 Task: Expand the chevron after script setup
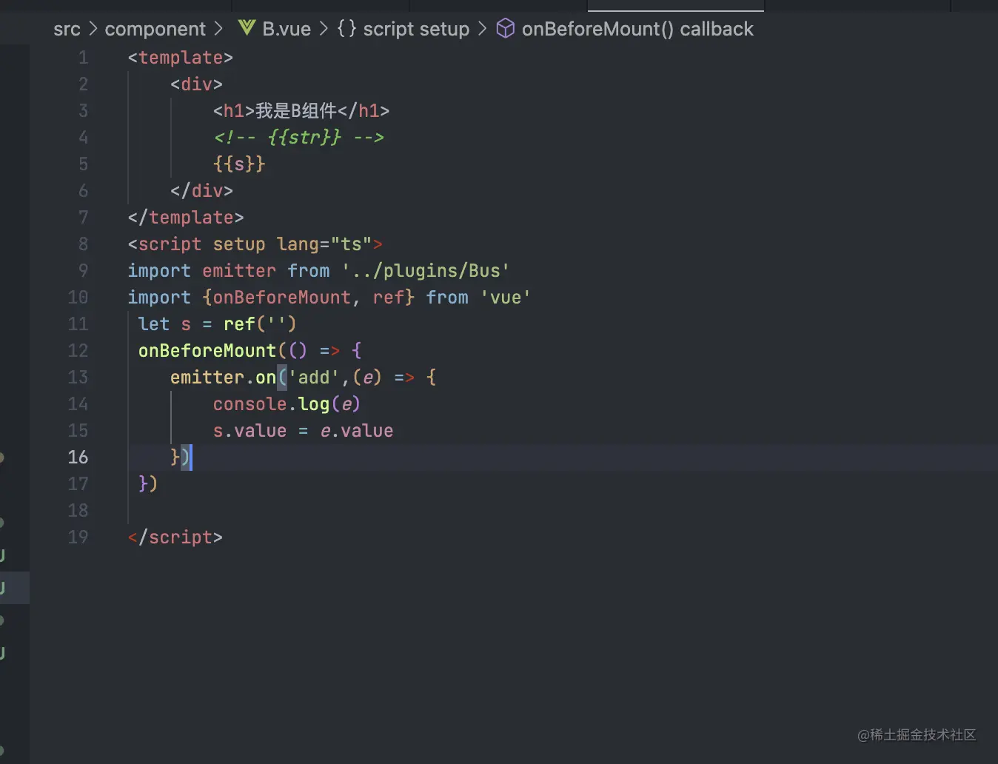coord(482,29)
